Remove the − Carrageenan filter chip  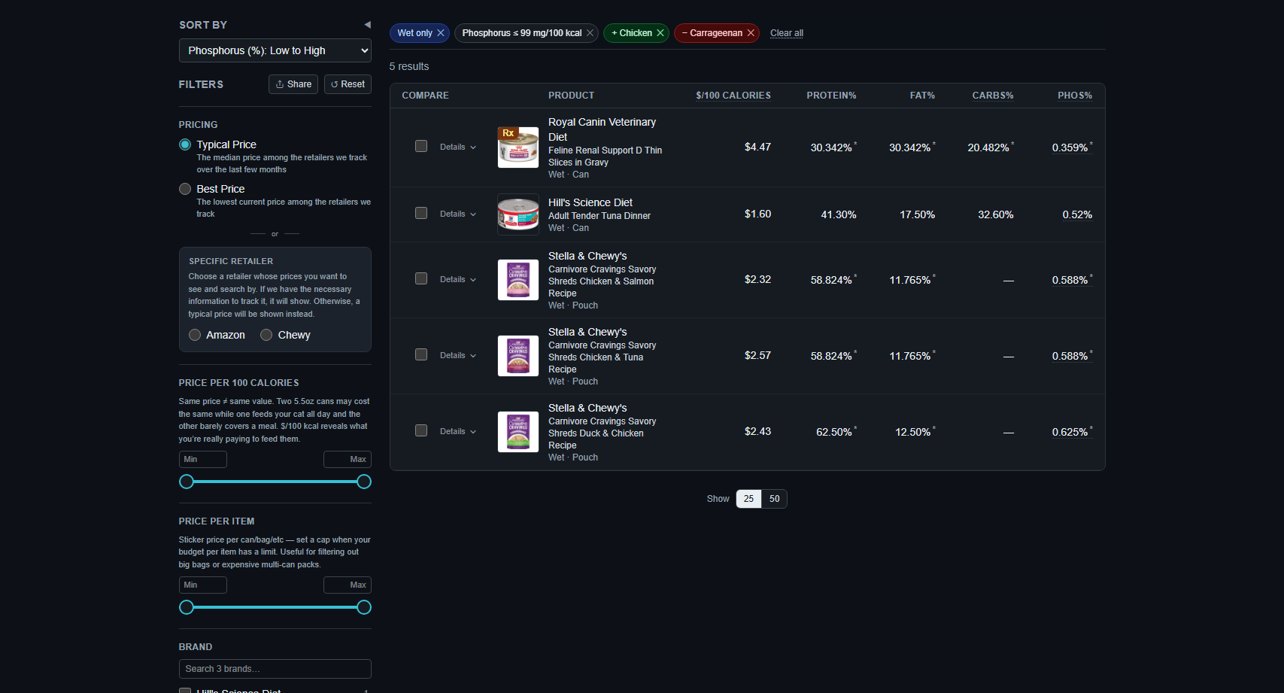pyautogui.click(x=751, y=33)
